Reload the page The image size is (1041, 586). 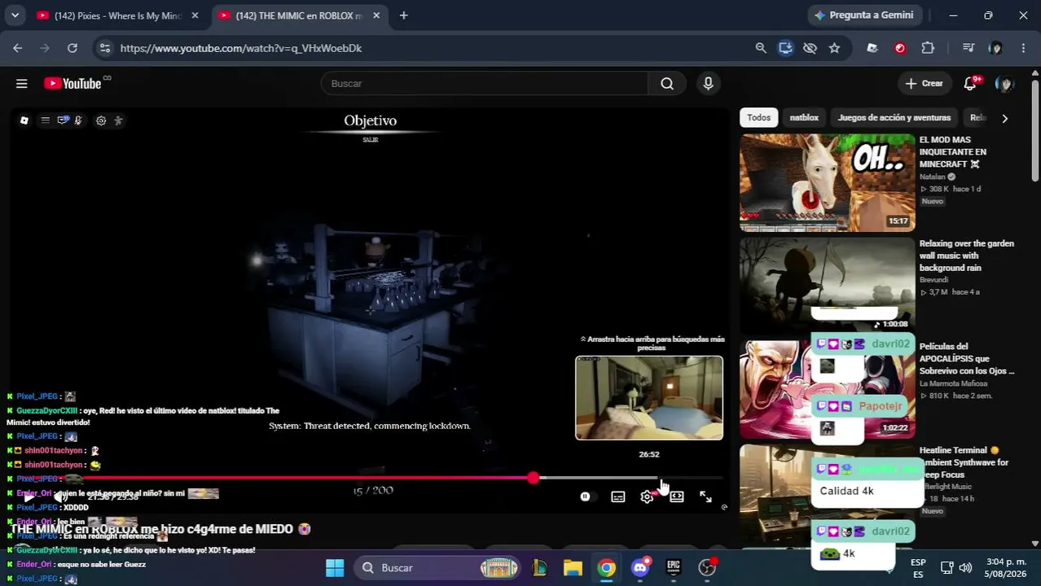(72, 48)
